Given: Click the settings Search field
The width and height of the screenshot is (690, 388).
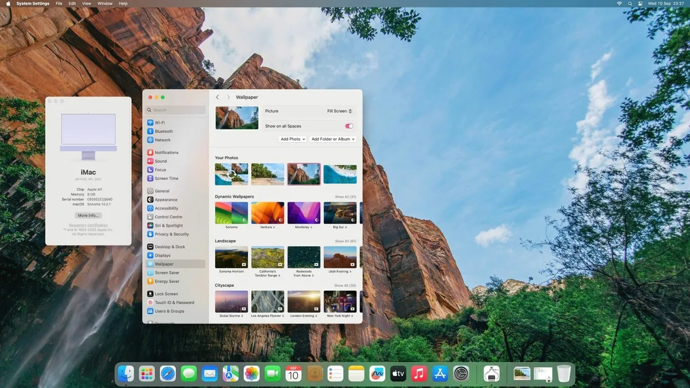Looking at the screenshot, I should point(175,110).
